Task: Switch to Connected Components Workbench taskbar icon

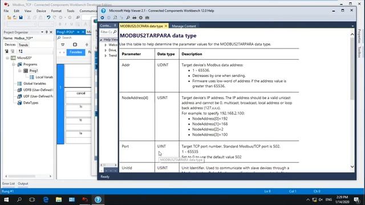Action: pyautogui.click(x=85, y=200)
